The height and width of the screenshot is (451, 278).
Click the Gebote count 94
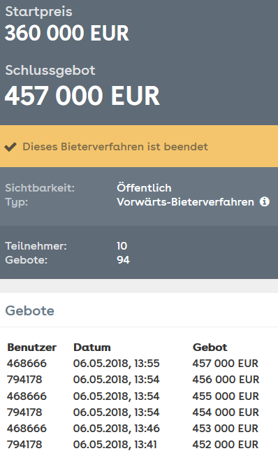tap(123, 260)
